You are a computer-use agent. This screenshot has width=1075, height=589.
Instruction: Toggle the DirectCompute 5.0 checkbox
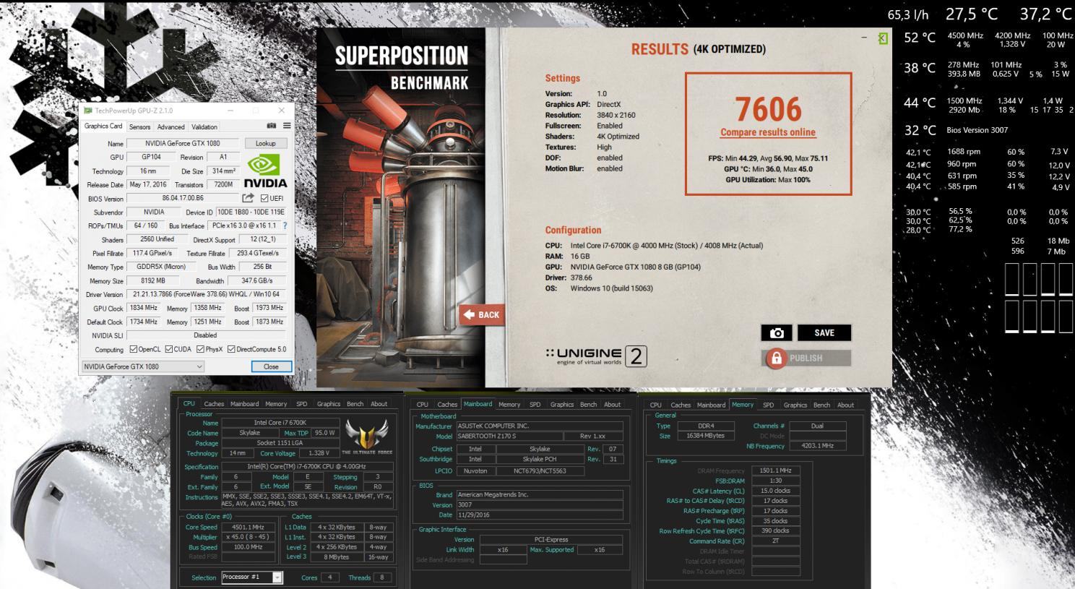(232, 349)
